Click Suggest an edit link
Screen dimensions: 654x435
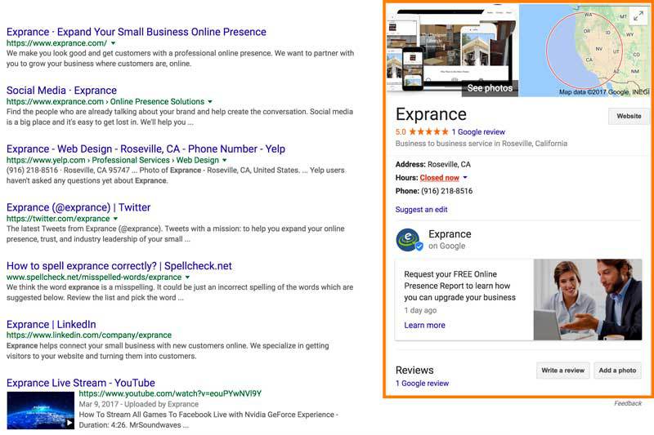tap(421, 210)
